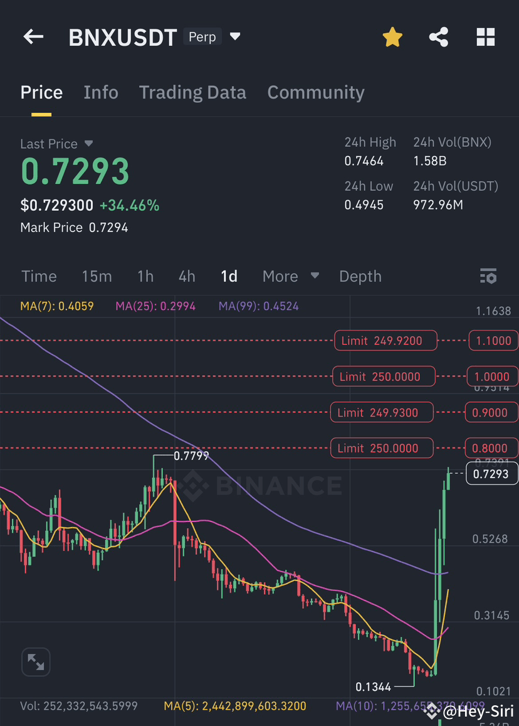519x726 pixels.
Task: Open the Community tab
Action: point(316,93)
